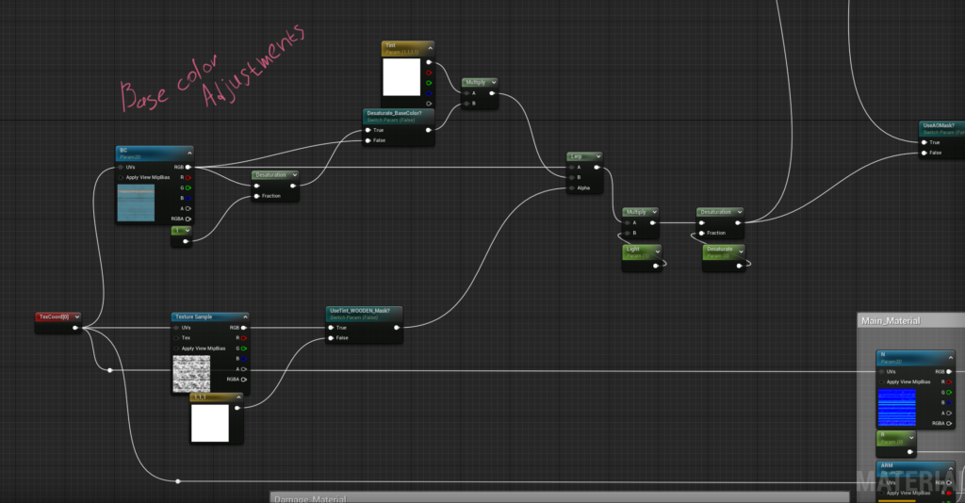The height and width of the screenshot is (503, 965).
Task: Select the Desaturate_BaseColor? node title
Action: pos(394,113)
